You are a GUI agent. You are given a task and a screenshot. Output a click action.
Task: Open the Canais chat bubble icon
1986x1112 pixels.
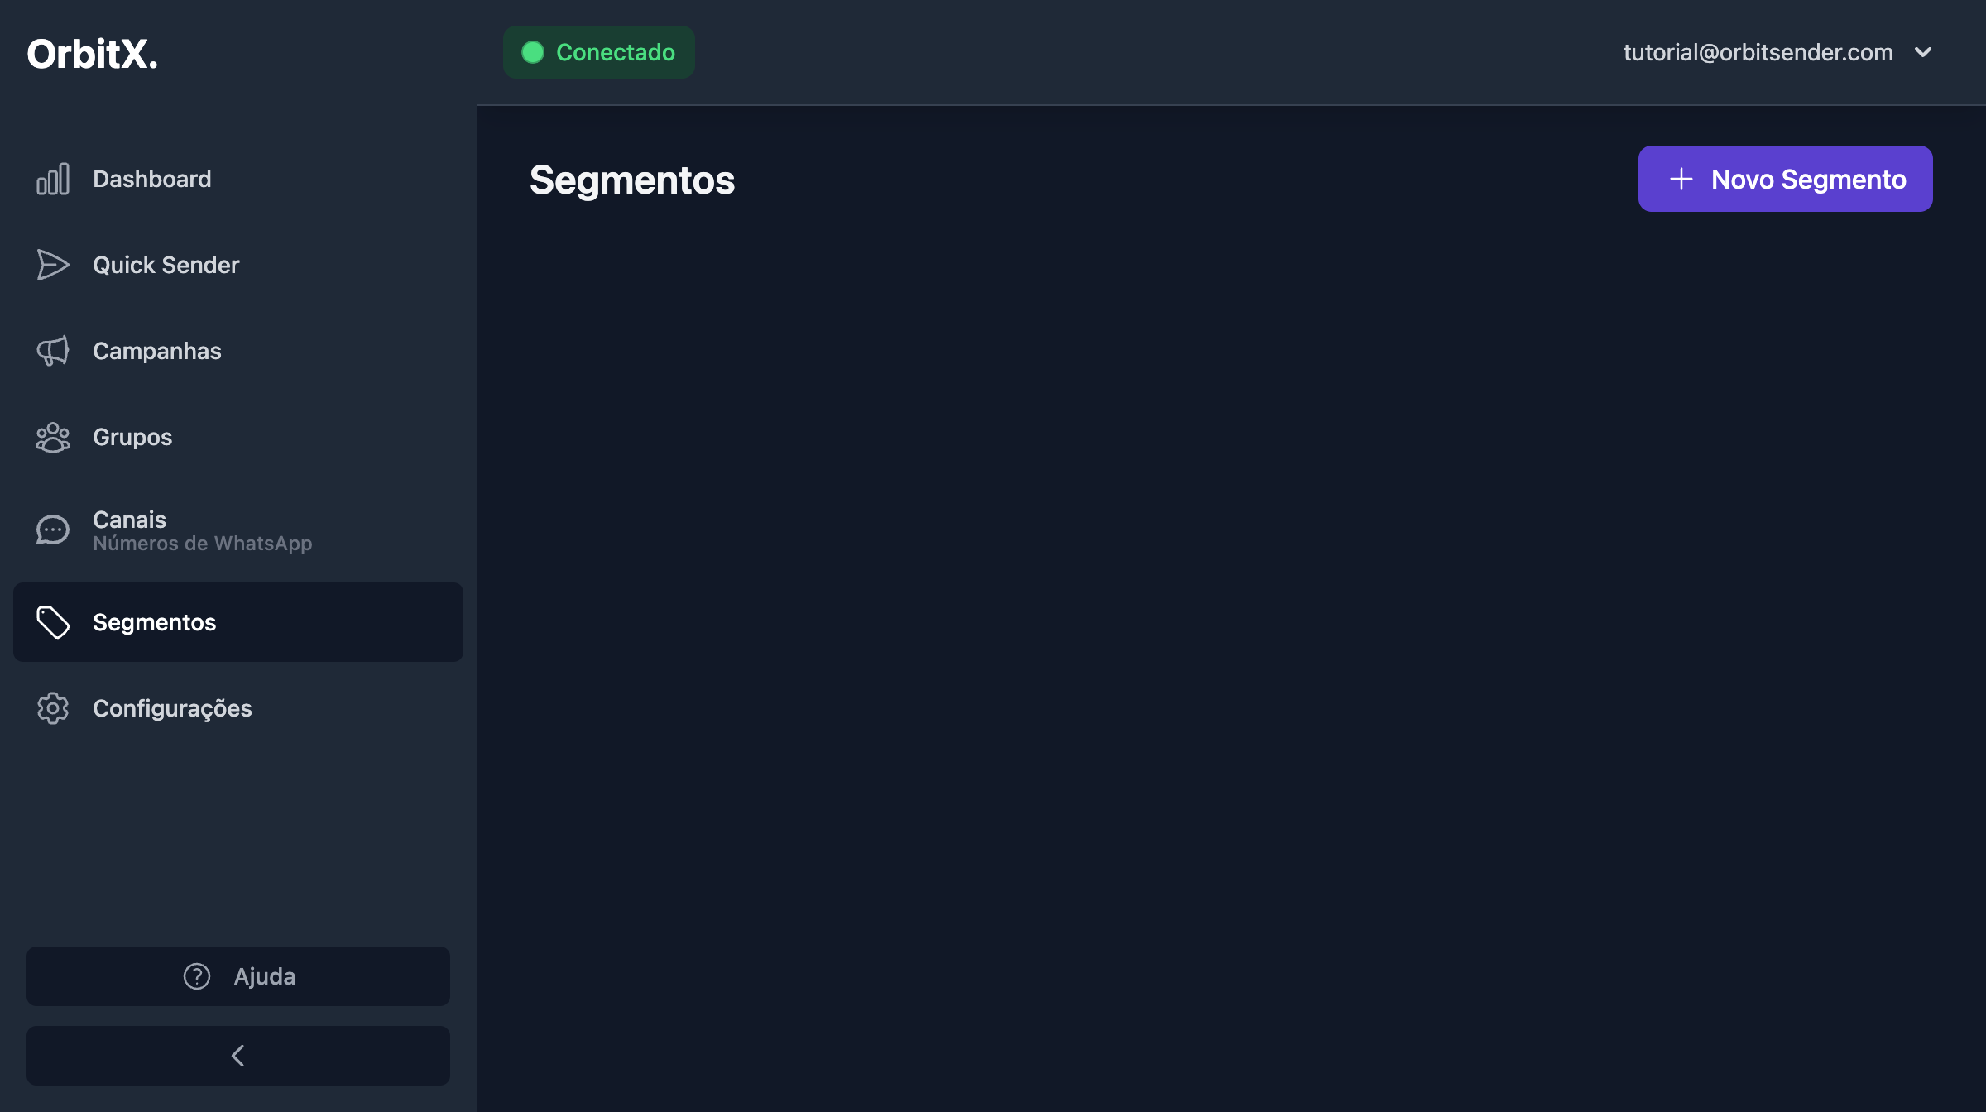pyautogui.click(x=53, y=530)
